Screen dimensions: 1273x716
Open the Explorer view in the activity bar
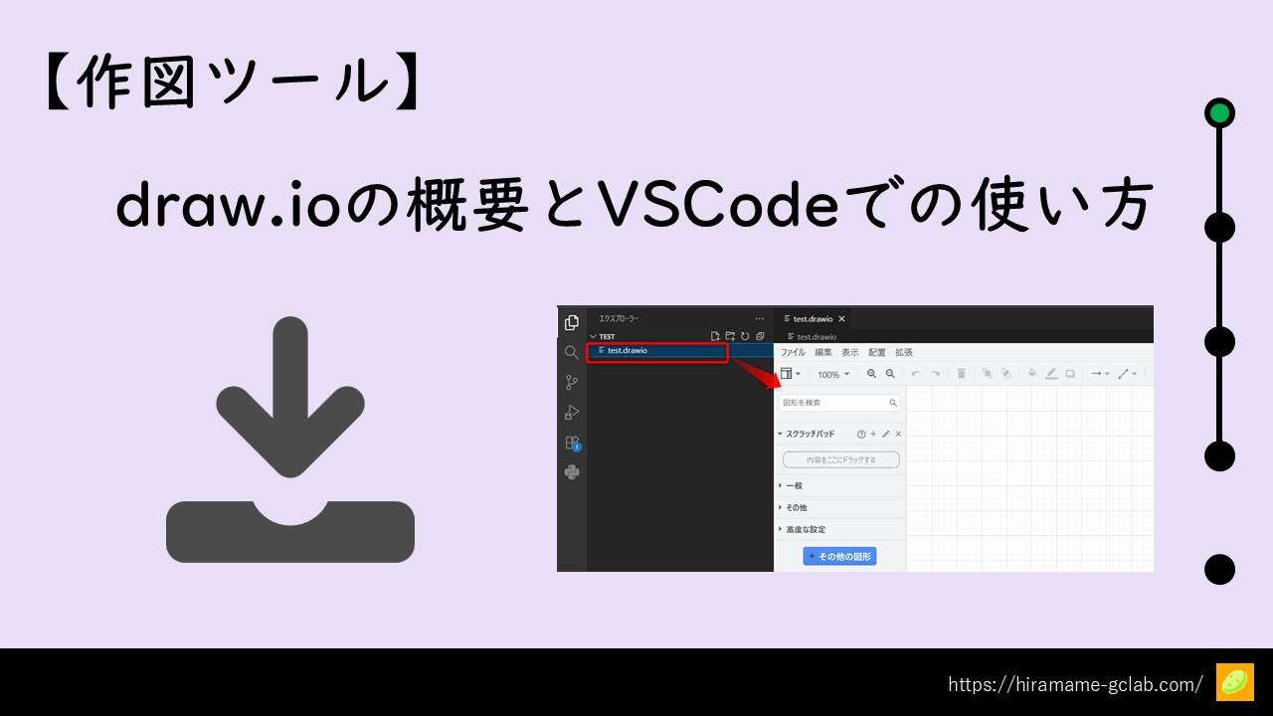click(572, 322)
